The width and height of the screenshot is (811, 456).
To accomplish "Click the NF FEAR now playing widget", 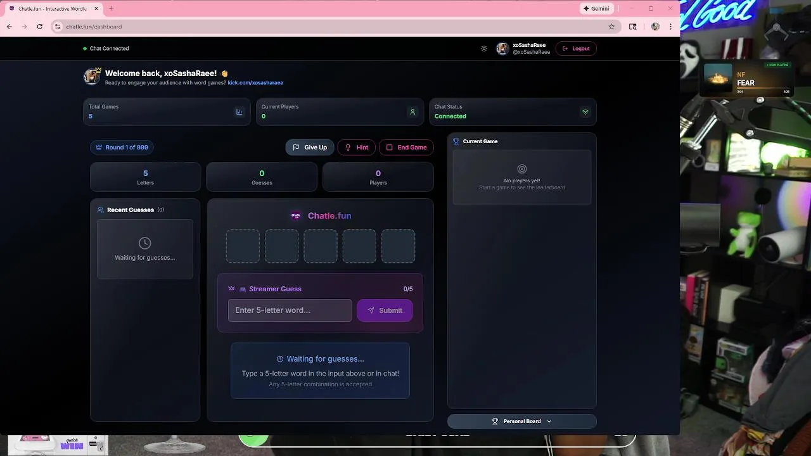I will (746, 78).
